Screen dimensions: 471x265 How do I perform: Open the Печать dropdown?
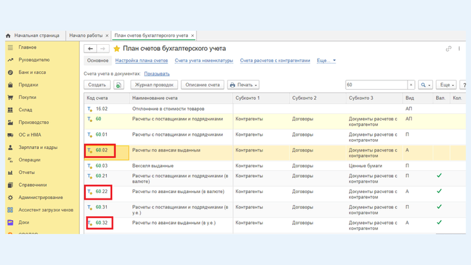(243, 85)
